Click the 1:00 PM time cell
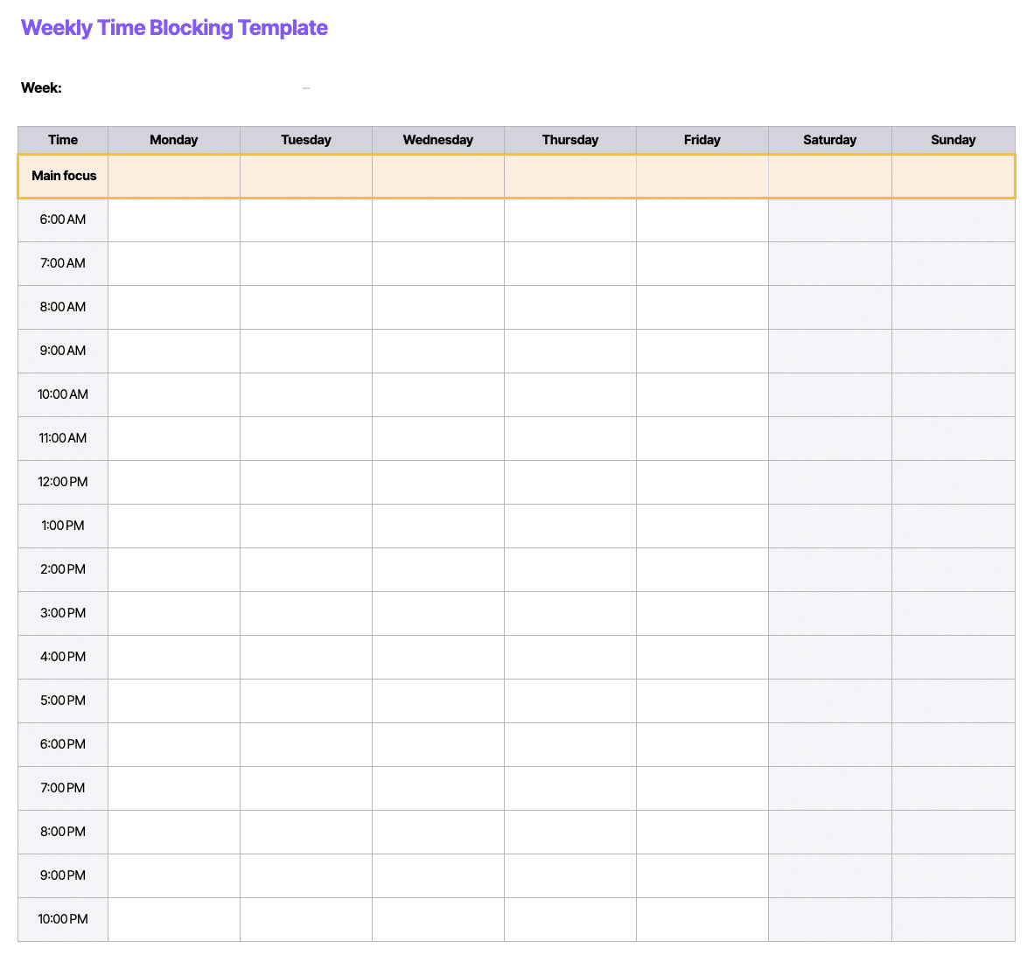Screen dimensions: 1034x955 pos(63,526)
